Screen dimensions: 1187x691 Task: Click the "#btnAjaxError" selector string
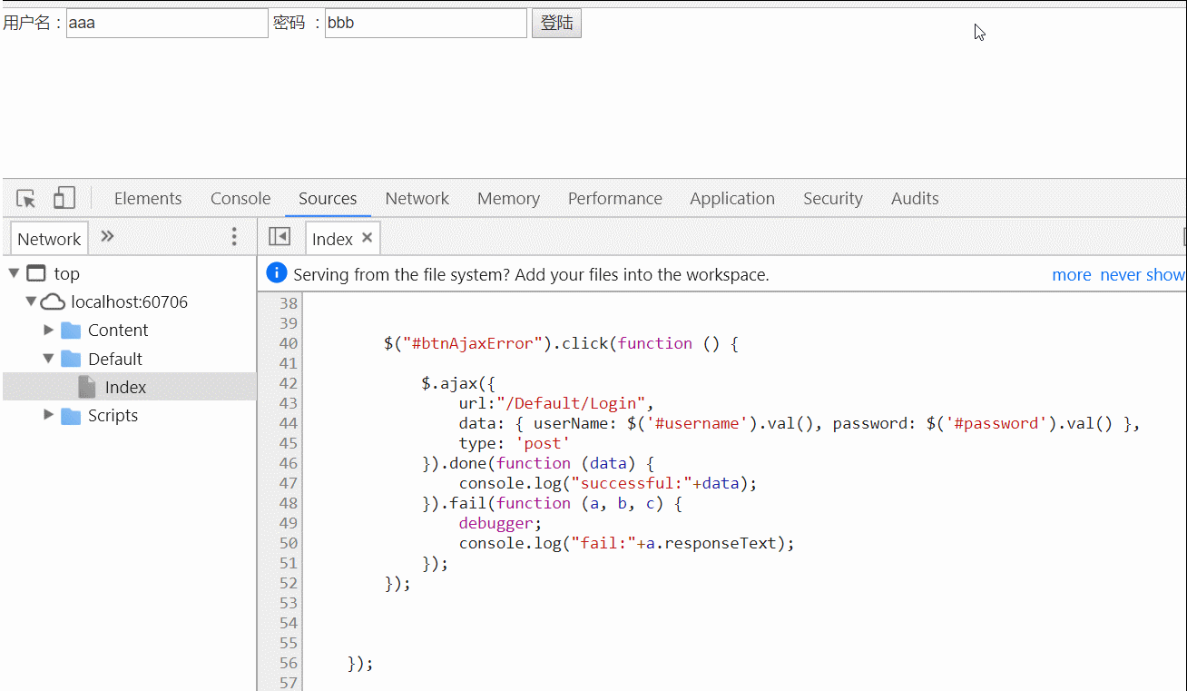[472, 343]
